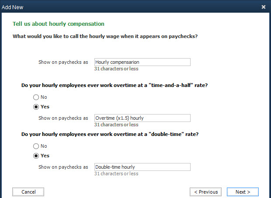Image resolution: width=271 pixels, height=198 pixels.
Task: Click the 'Tell us about hourly compensation' heading
Action: point(59,24)
